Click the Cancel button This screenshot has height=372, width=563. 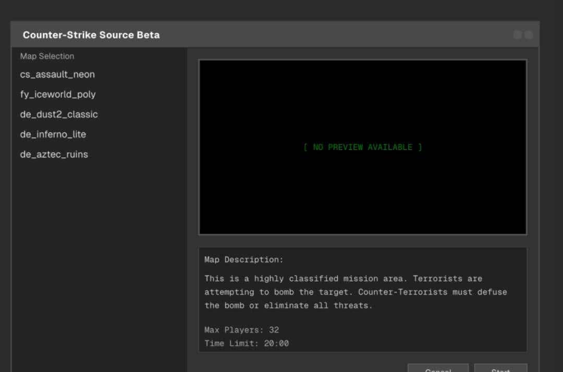tap(438, 368)
